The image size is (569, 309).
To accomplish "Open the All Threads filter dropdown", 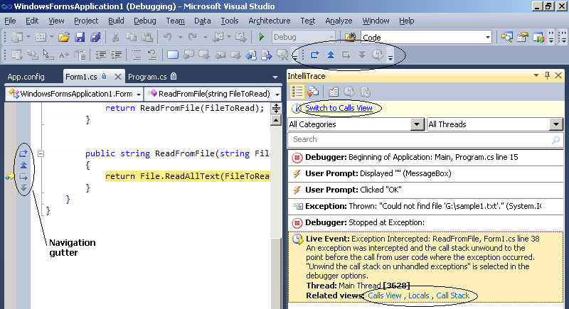I will click(556, 124).
